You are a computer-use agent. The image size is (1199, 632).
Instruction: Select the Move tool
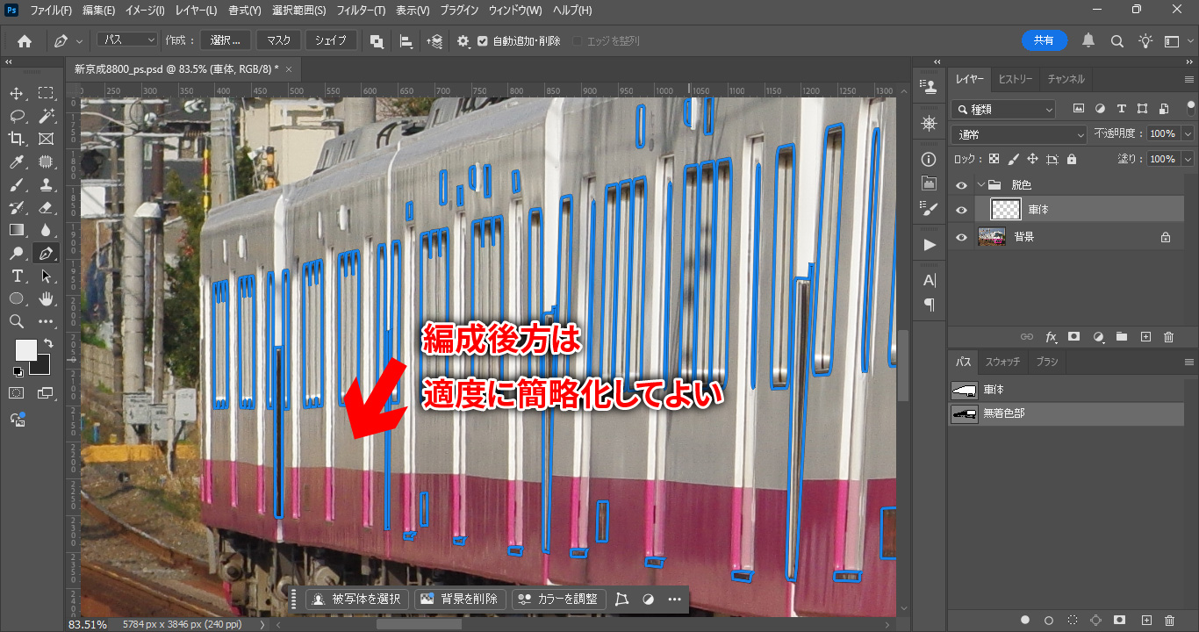pos(17,93)
